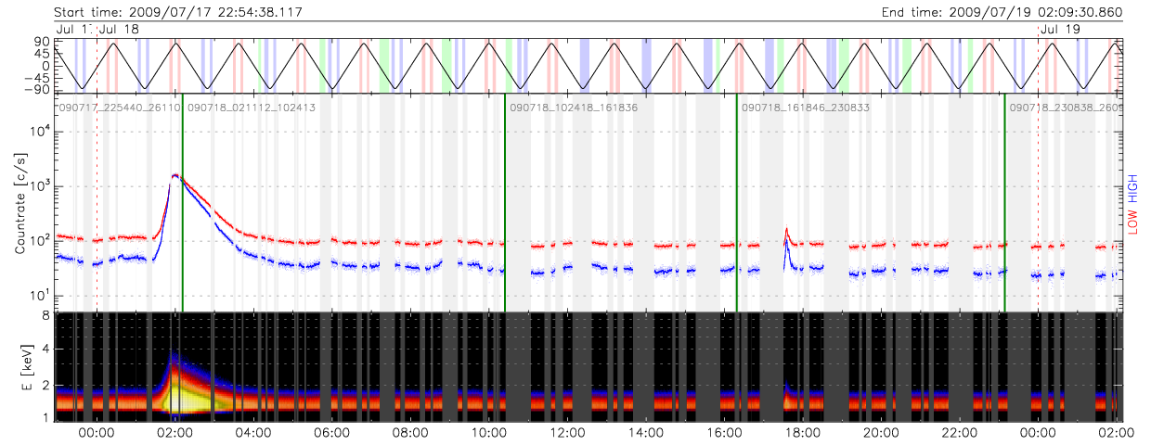Viewport: 1151px width, 445px height.
Task: Select the 090718_102418_161836 interval label
Action: 574,108
